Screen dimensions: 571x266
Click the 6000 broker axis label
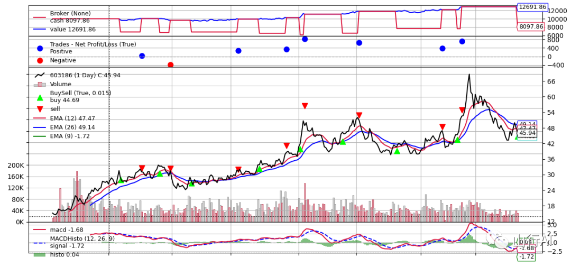(x=555, y=35)
